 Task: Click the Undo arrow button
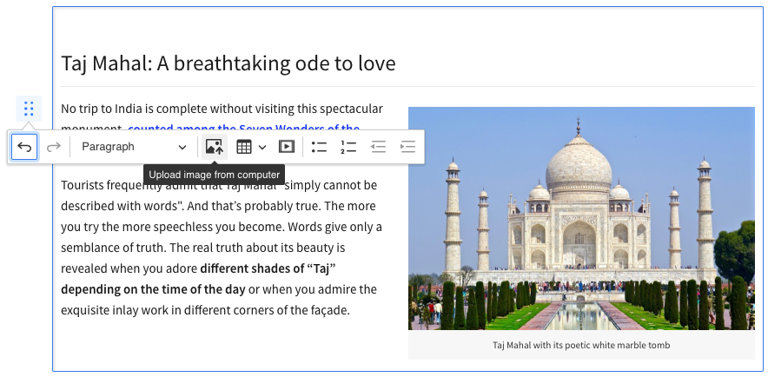point(24,147)
